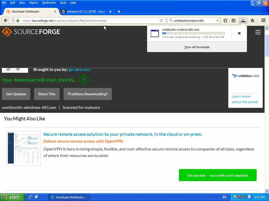The width and height of the screenshot is (269, 201).
Task: Click the OpenVPN ad screenshot thumbnail
Action: click(24, 148)
